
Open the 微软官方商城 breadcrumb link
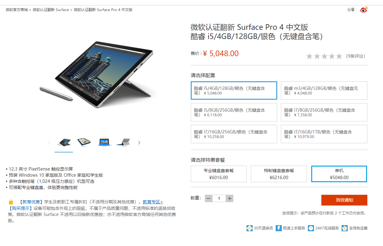coord(17,10)
